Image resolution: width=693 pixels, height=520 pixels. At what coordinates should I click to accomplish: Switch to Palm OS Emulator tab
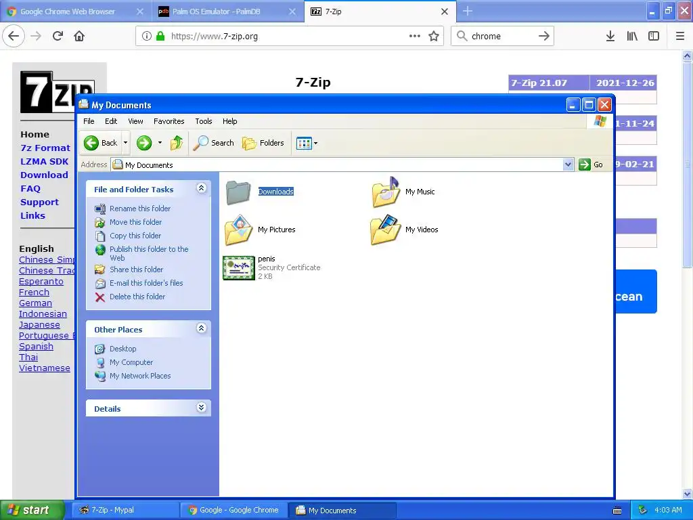coord(216,12)
